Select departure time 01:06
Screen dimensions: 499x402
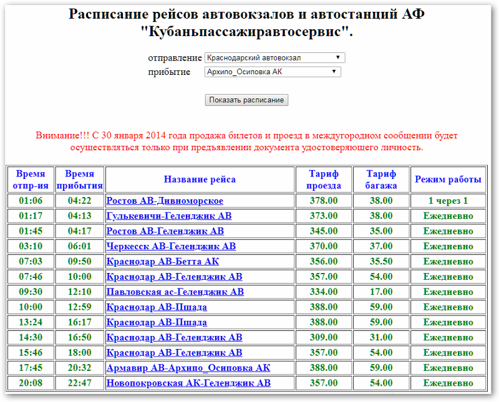pyautogui.click(x=31, y=201)
